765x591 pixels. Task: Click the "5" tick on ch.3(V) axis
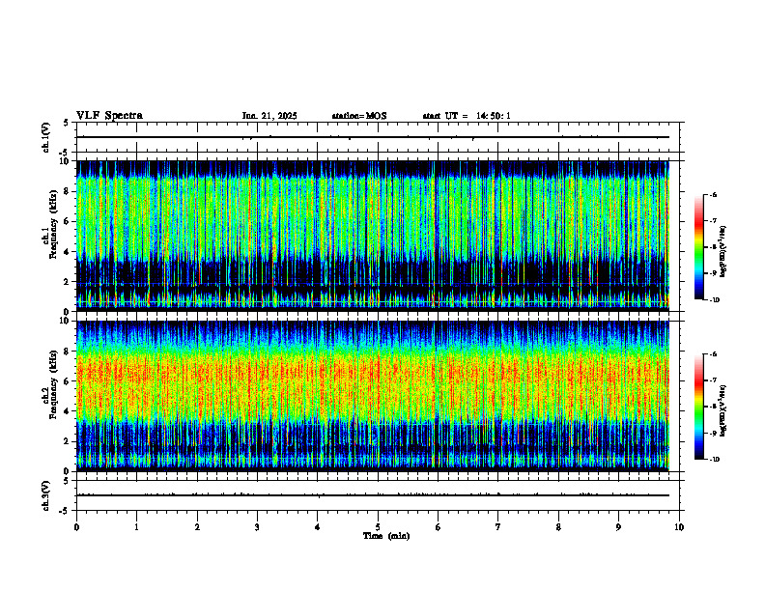[x=66, y=481]
